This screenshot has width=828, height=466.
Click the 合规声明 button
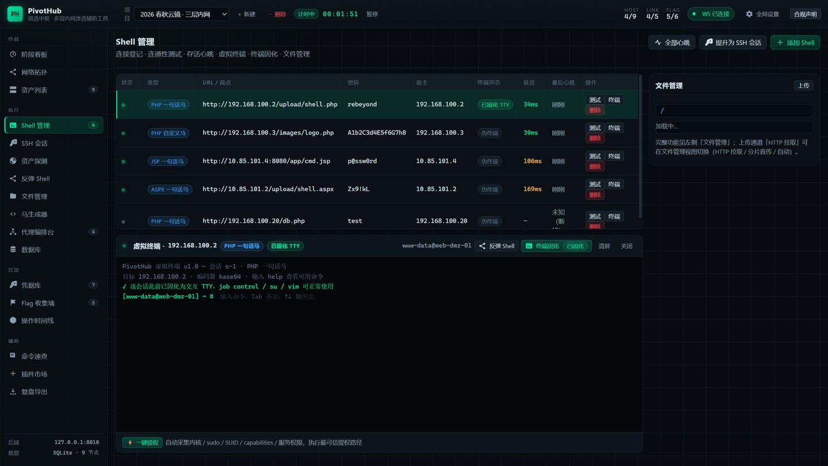(805, 14)
